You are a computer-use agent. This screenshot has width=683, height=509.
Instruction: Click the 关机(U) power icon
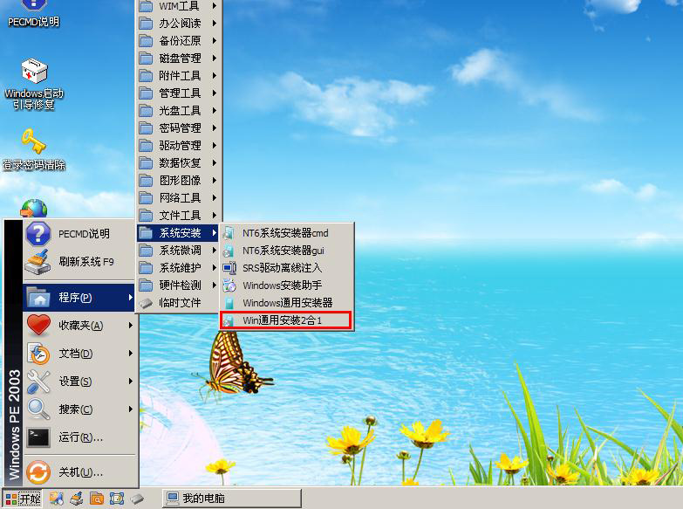38,472
